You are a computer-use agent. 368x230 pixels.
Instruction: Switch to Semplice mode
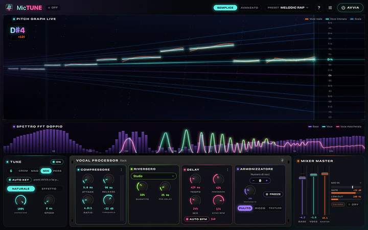point(225,8)
